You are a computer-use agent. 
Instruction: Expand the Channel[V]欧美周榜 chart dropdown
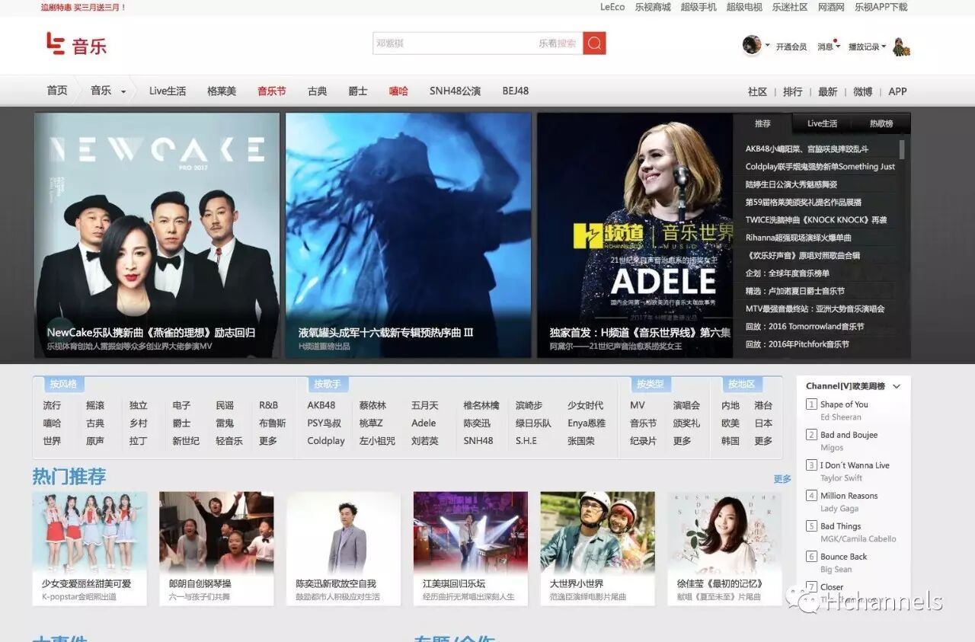pos(897,387)
